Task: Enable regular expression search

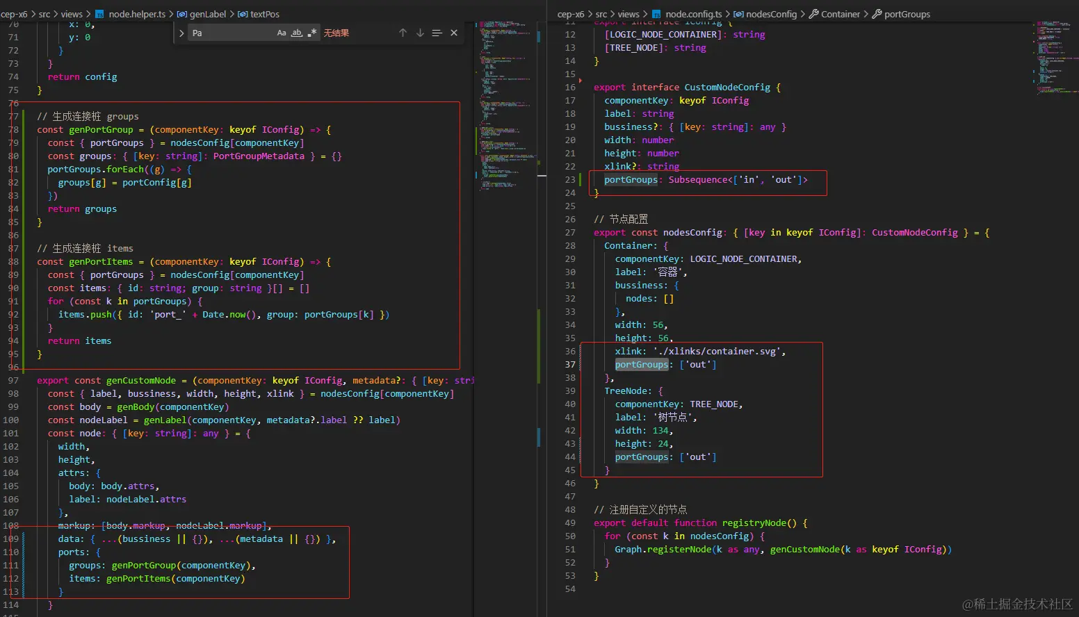Action: 312,33
